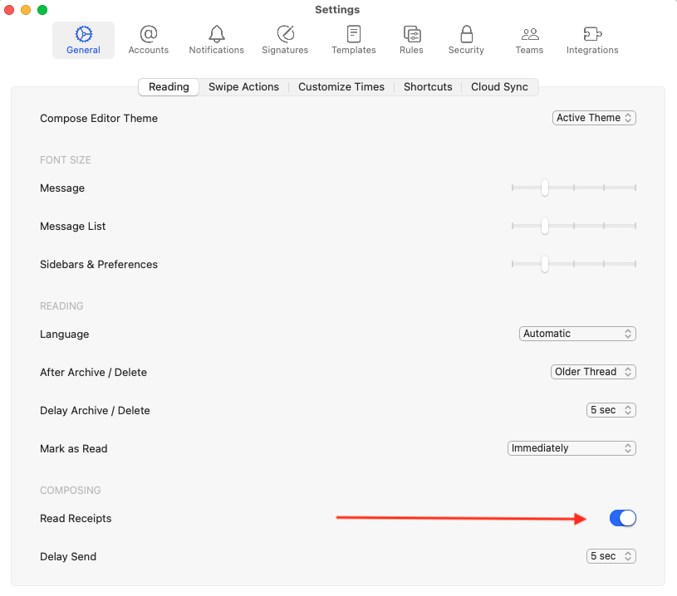
Task: Open the Signatures settings pane
Action: click(285, 40)
